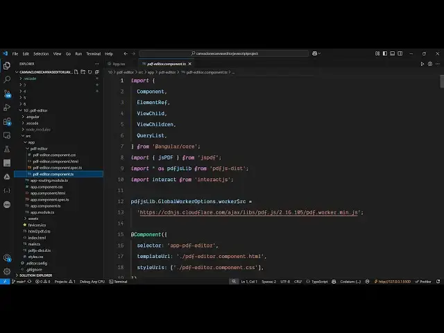This screenshot has width=444, height=333.
Task: Open the Terminal menu
Action: (94, 53)
